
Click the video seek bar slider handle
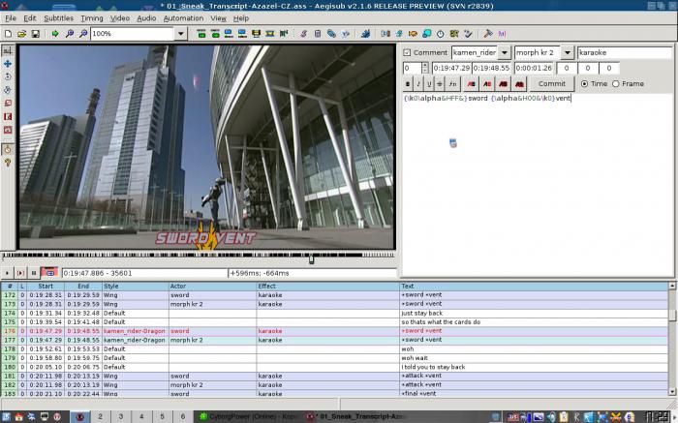click(x=311, y=258)
